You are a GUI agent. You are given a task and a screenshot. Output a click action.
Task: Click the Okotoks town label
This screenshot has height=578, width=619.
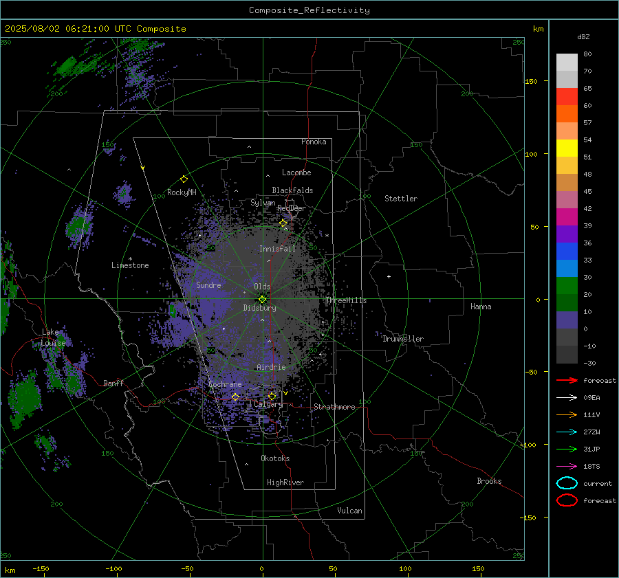275,458
